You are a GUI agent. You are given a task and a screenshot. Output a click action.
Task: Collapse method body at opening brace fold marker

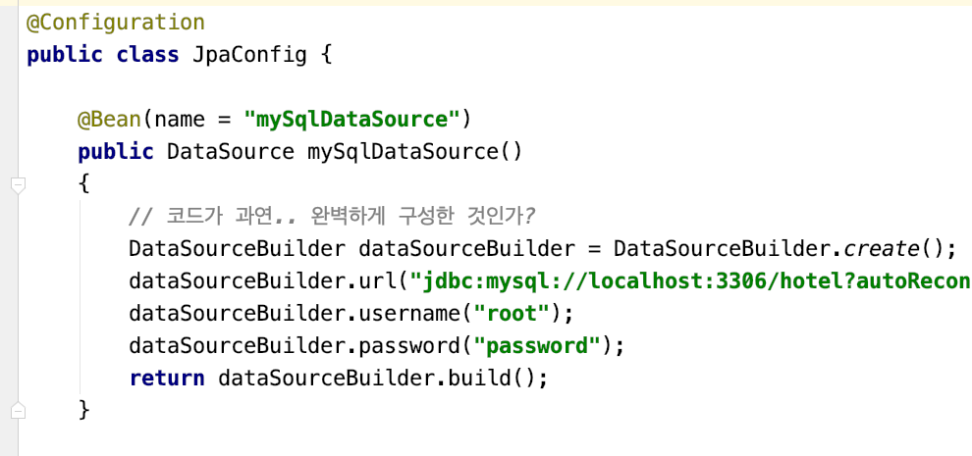pos(18,184)
